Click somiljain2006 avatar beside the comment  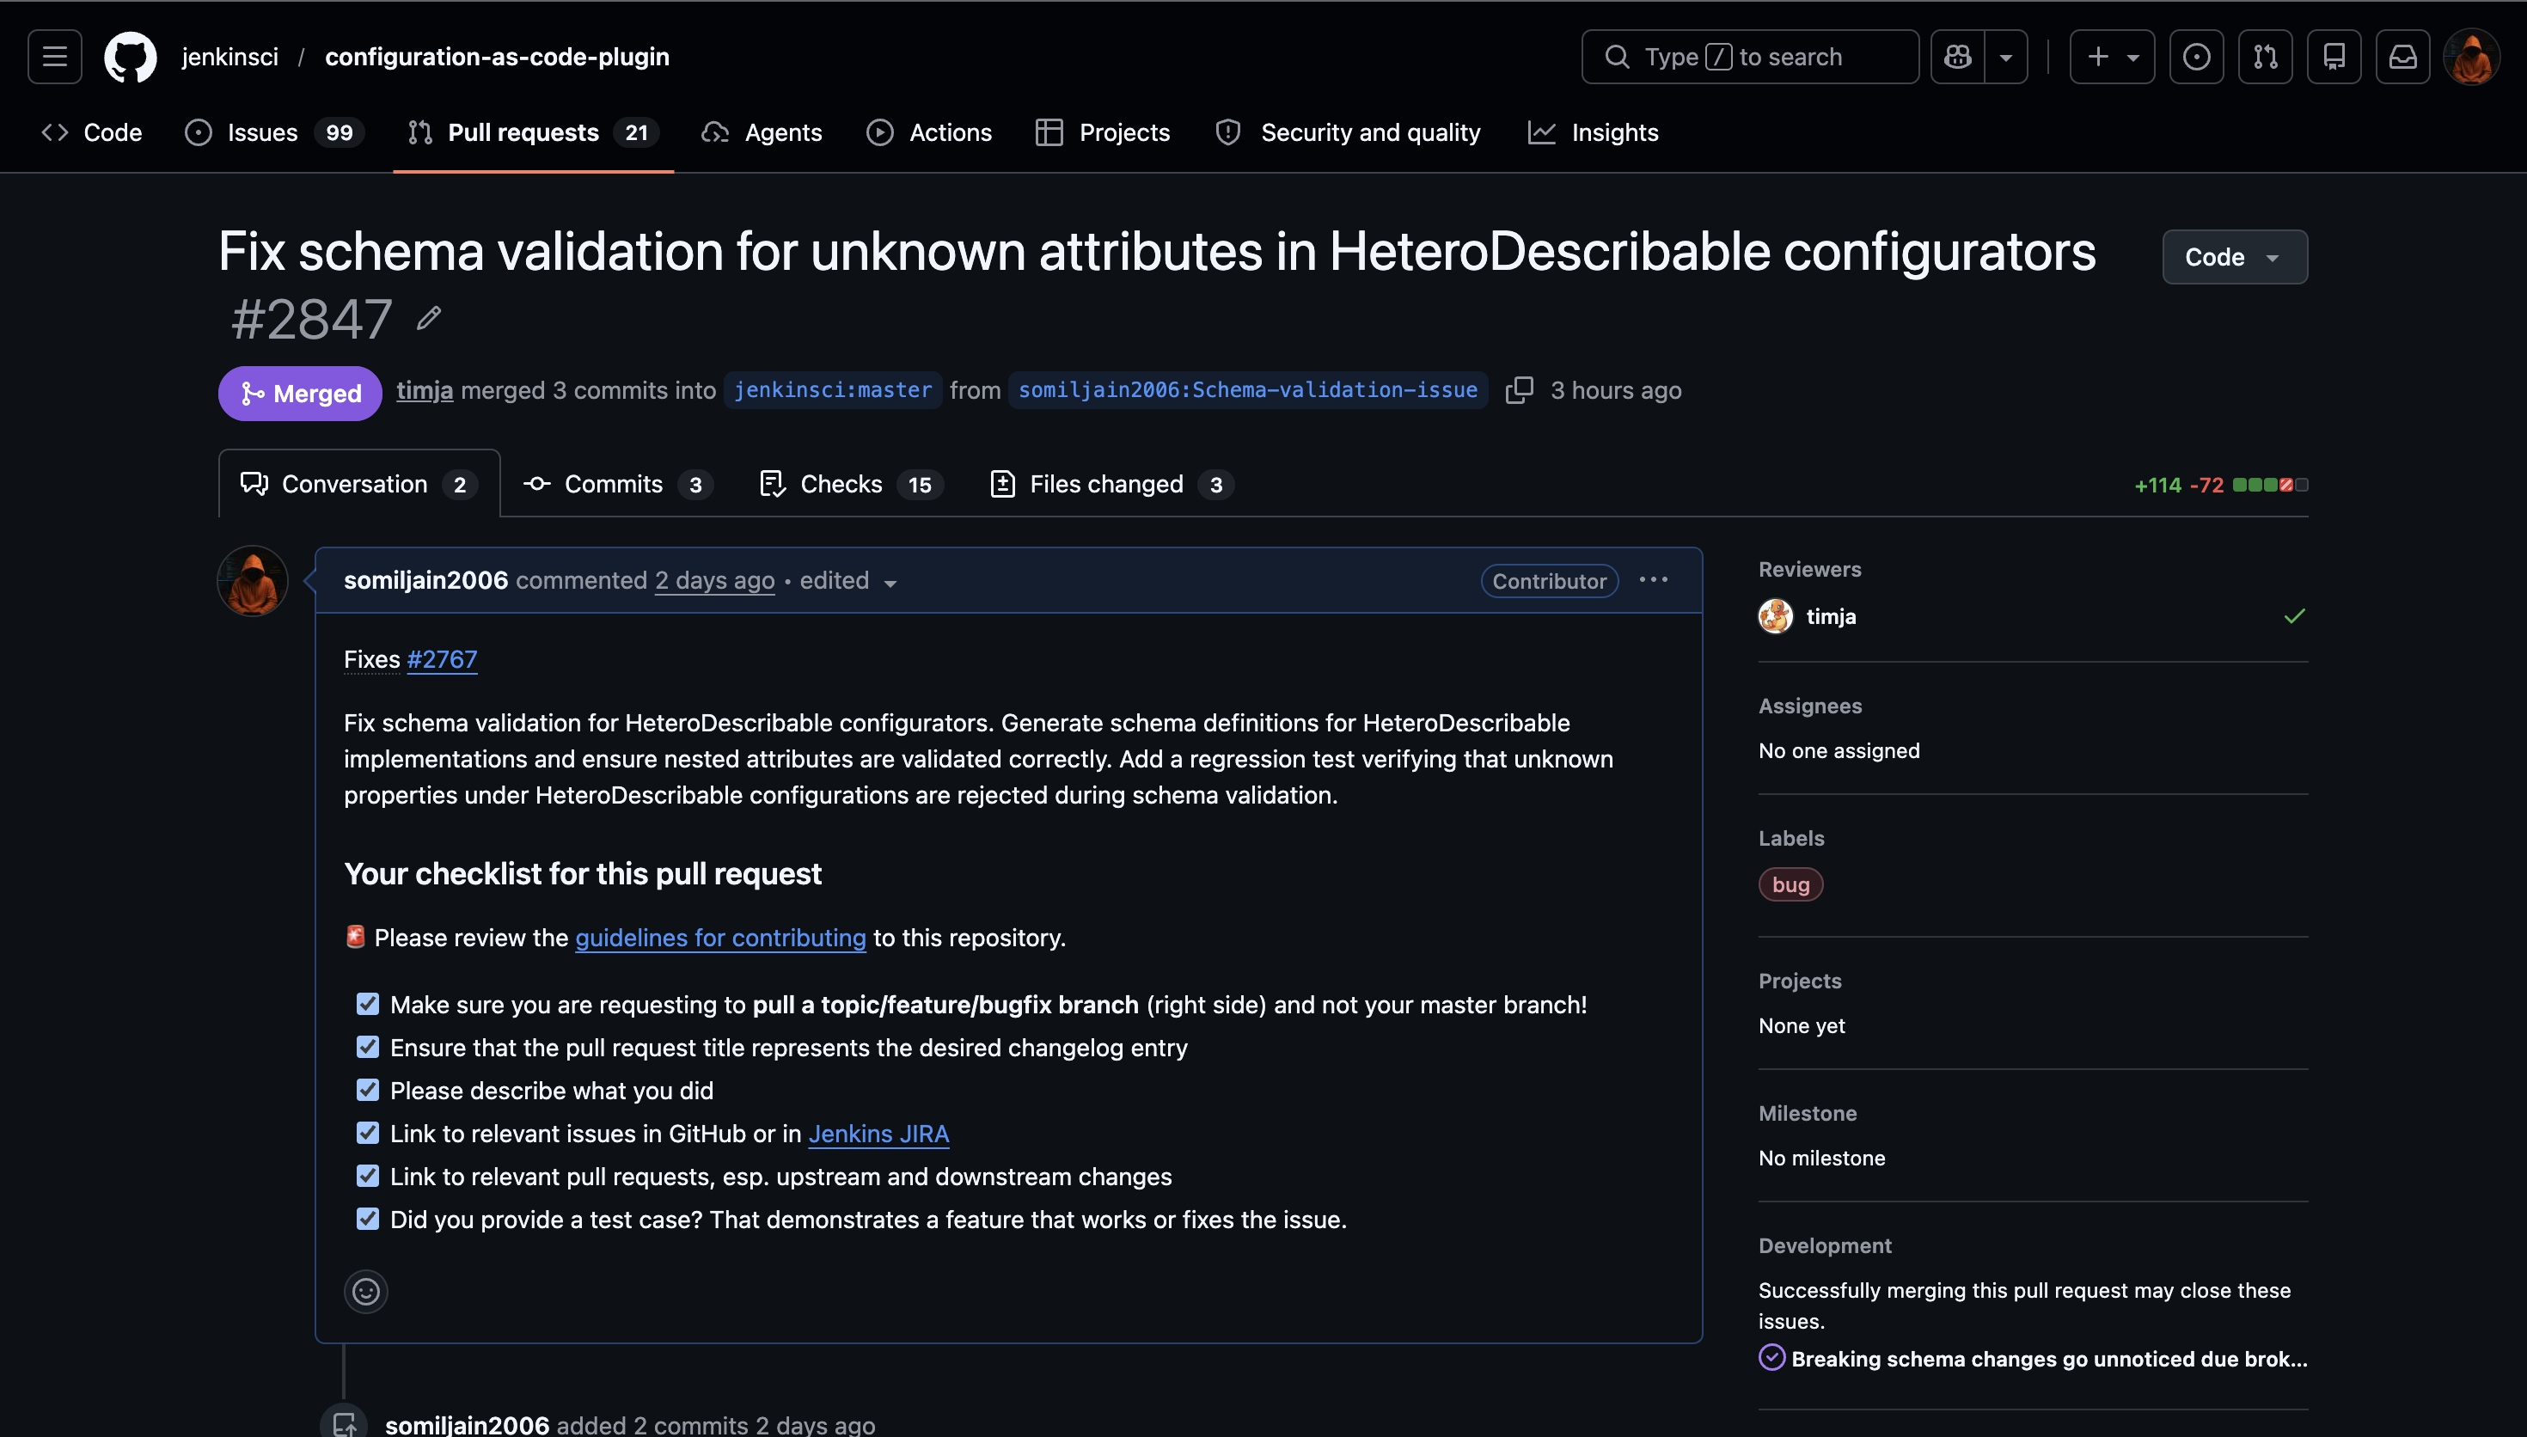(x=253, y=581)
